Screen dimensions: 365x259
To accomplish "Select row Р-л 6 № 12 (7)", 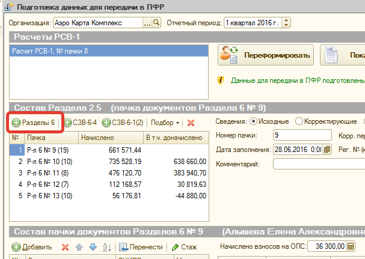I will pyautogui.click(x=109, y=184).
